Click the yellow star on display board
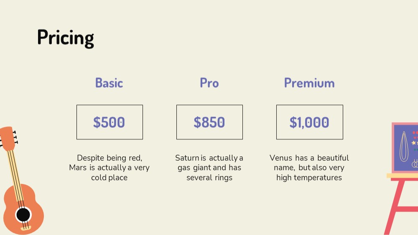418x235 pixels. [x=413, y=143]
